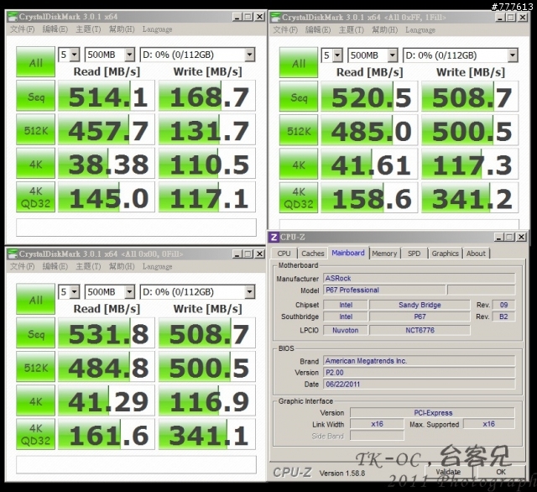
Task: Launch Seq test in the 0x00 0Fill window
Action: (35, 333)
